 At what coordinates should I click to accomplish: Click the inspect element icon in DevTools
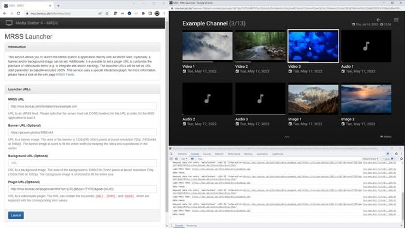click(171, 154)
